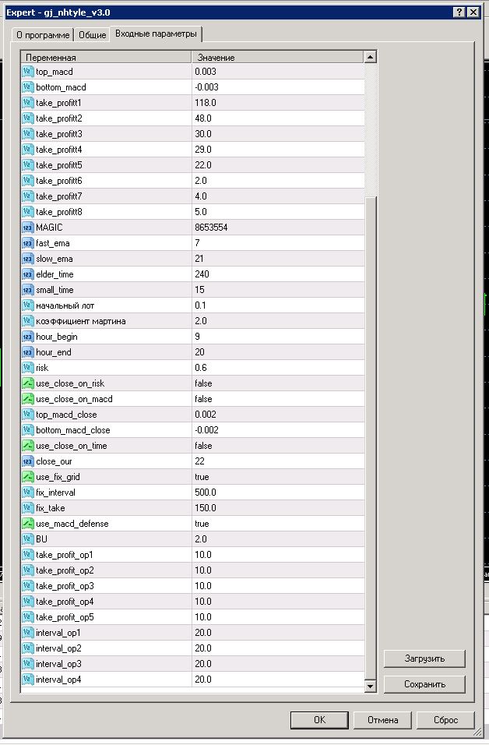
Task: Click the hour_end integer-type icon
Action: 27,352
